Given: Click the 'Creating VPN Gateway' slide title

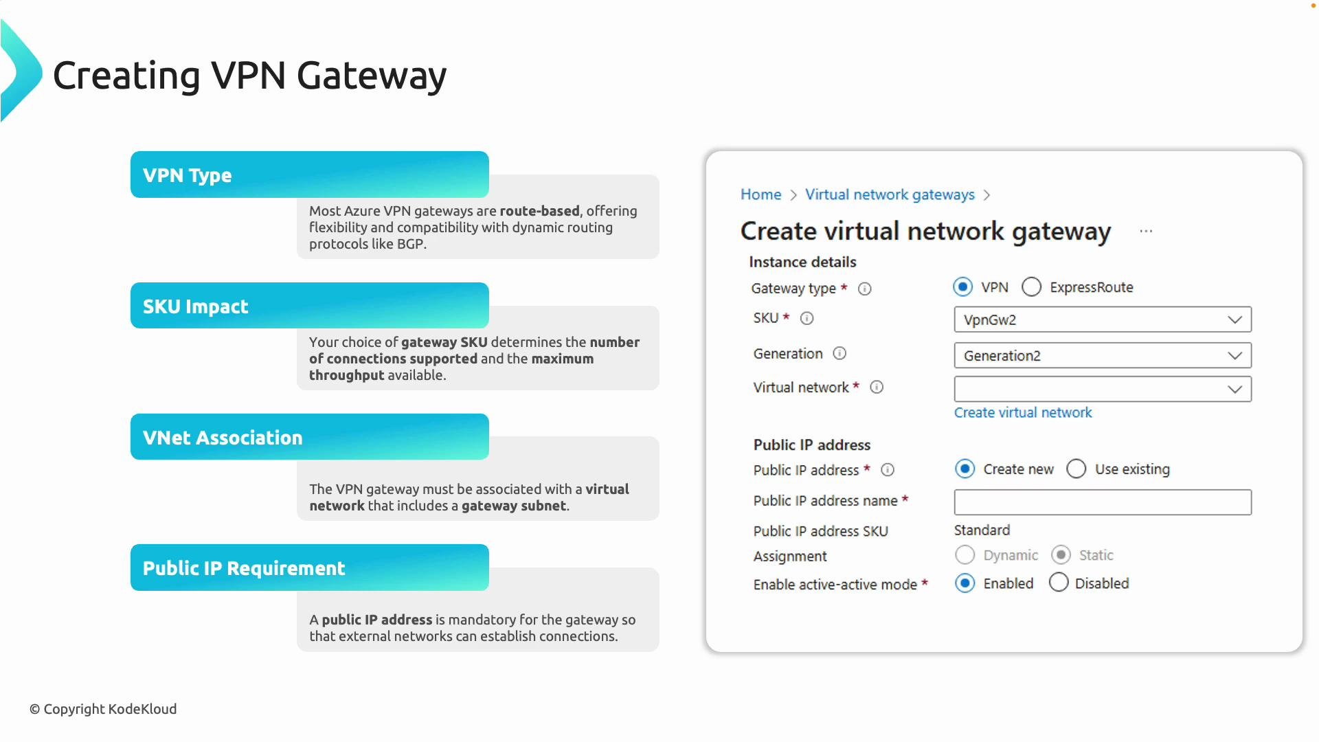Looking at the screenshot, I should click(249, 75).
